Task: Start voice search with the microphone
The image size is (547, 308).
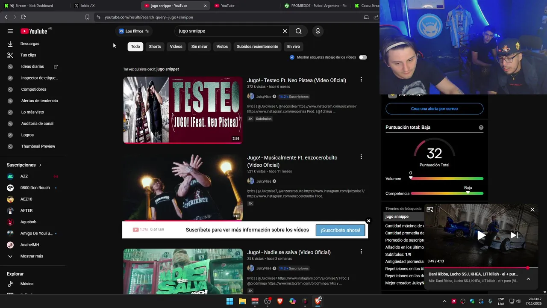Action: (318, 31)
